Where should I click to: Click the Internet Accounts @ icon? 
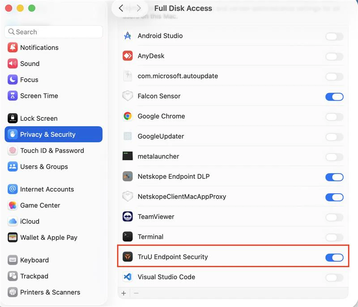pos(13,189)
